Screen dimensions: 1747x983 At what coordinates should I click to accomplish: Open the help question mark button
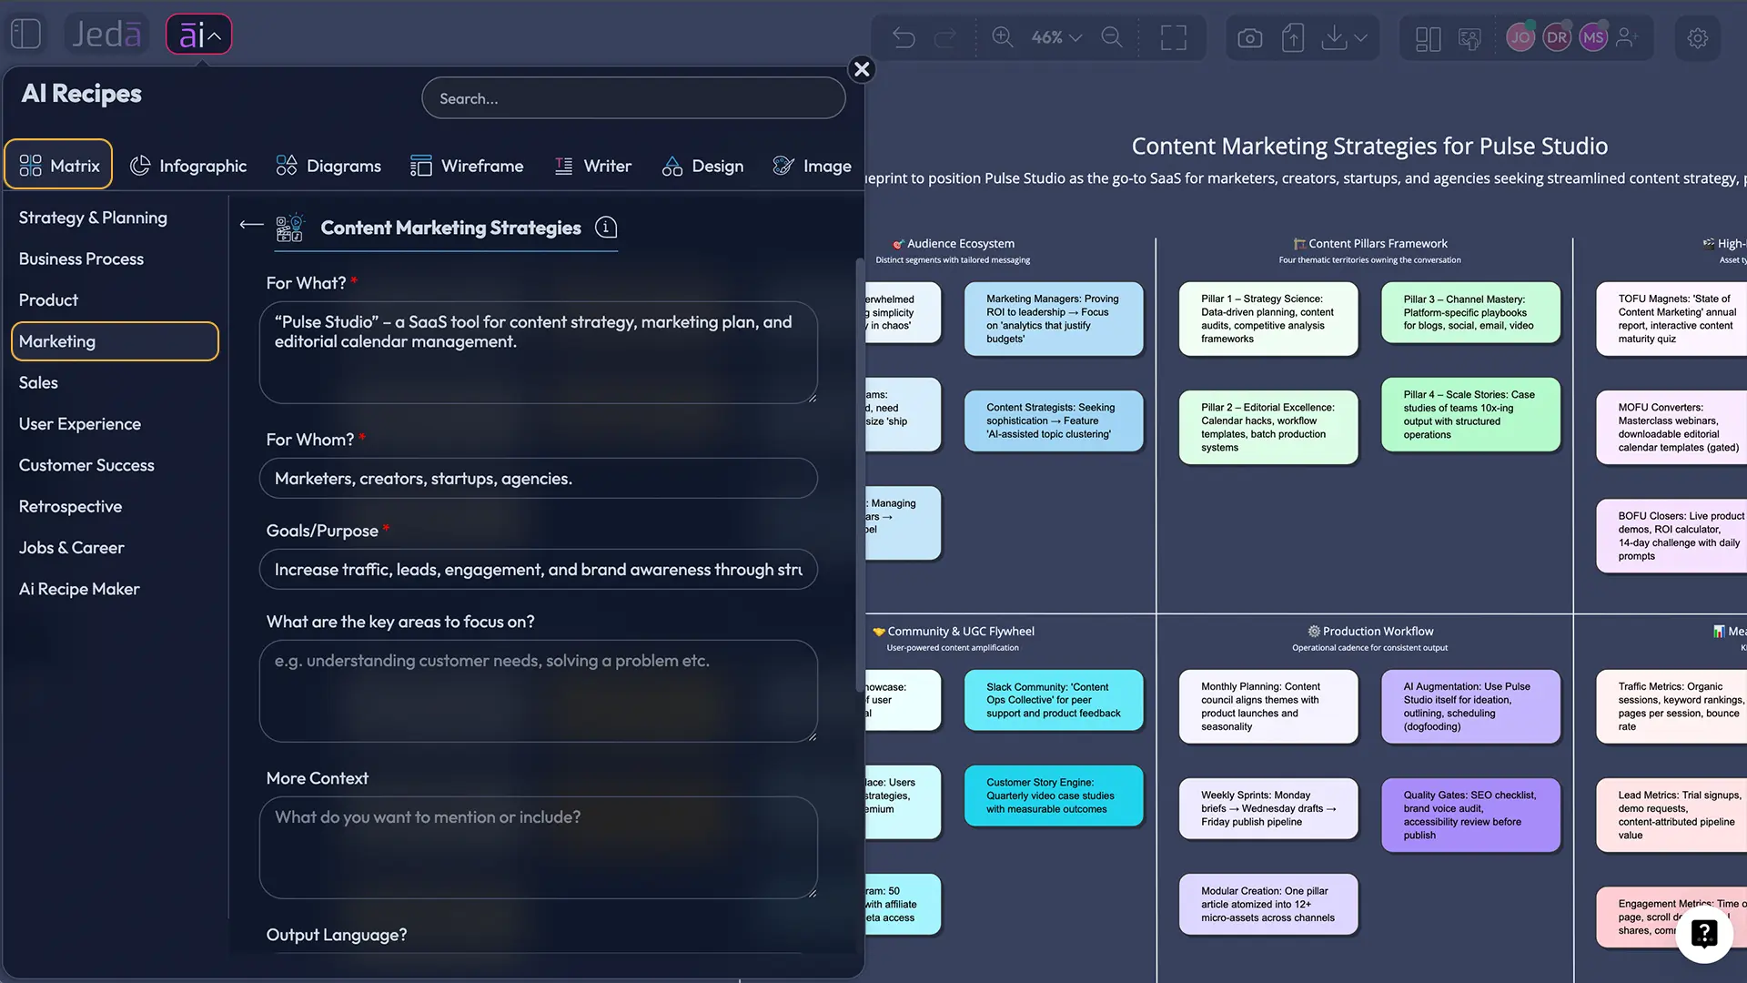point(1703,934)
